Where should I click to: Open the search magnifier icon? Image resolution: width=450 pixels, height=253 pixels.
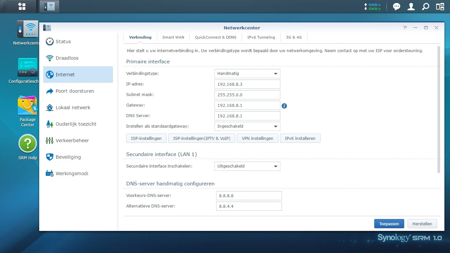point(426,7)
